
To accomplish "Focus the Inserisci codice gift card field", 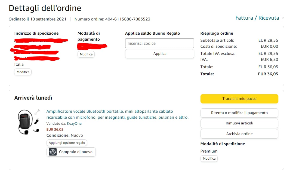I will [x=160, y=43].
